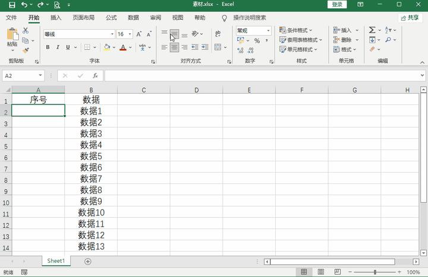Apply comma style number format
The width and height of the screenshot is (428, 277).
267,41
